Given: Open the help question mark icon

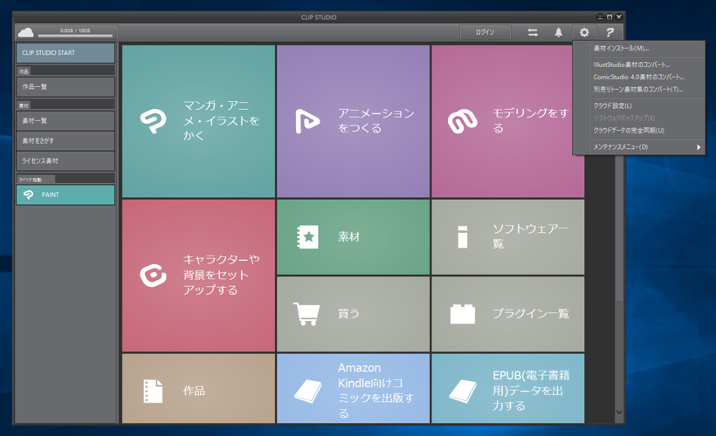Looking at the screenshot, I should 609,32.
